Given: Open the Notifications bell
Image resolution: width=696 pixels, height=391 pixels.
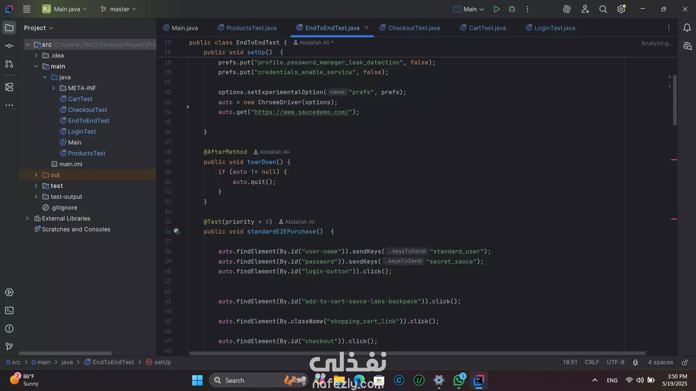Looking at the screenshot, I should 687,28.
